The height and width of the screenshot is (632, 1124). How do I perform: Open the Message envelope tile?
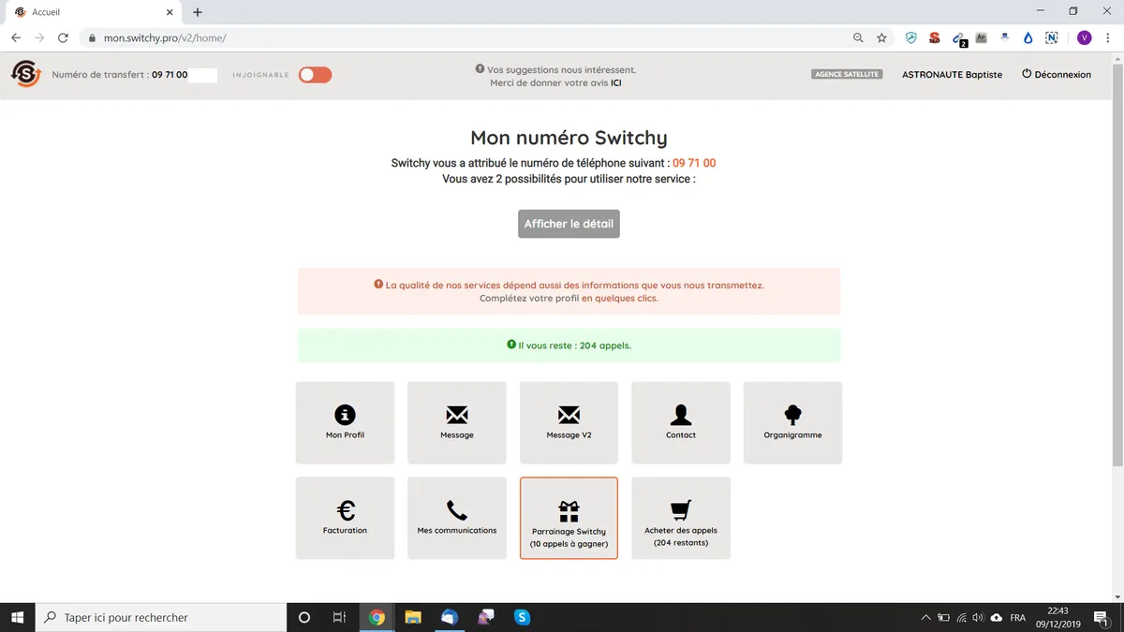(x=457, y=422)
